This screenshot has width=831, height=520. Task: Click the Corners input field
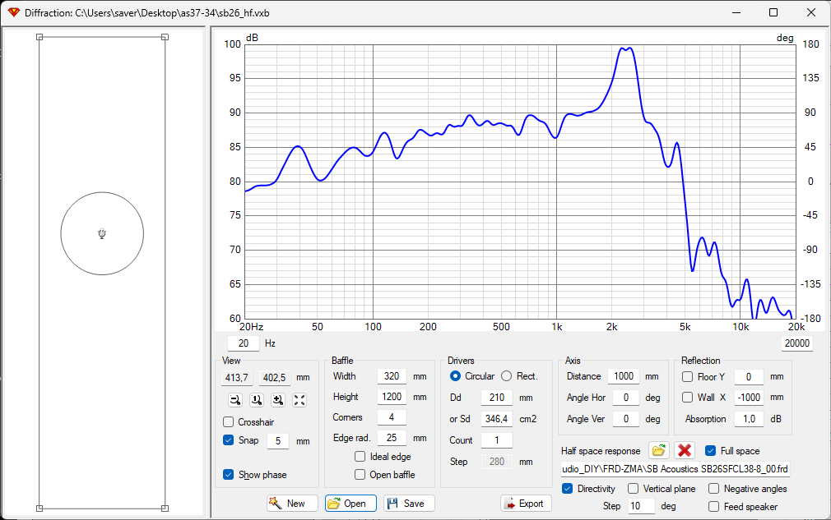392,417
